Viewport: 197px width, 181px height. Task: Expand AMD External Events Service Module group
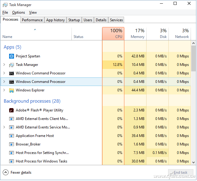point(4,127)
